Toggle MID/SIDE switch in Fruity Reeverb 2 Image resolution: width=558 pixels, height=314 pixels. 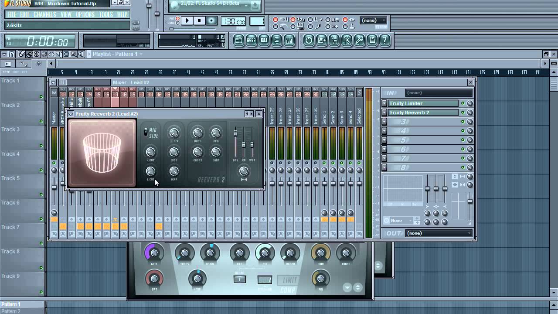(146, 132)
